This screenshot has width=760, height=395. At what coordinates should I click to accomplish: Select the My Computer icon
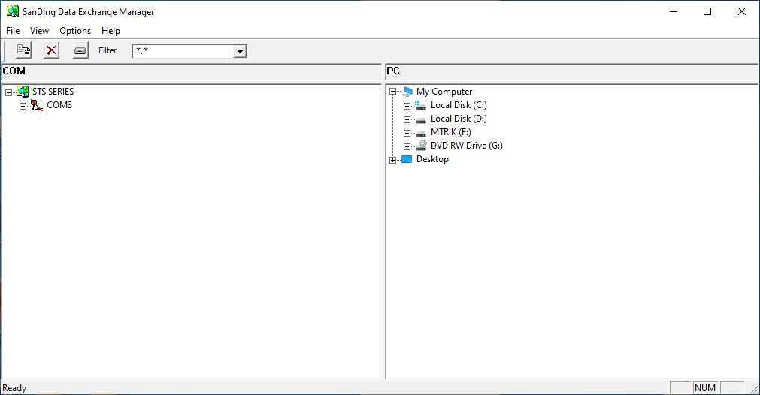tap(407, 92)
